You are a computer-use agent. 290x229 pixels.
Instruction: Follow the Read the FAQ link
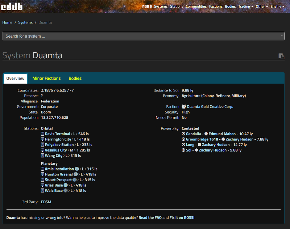pos(150,217)
